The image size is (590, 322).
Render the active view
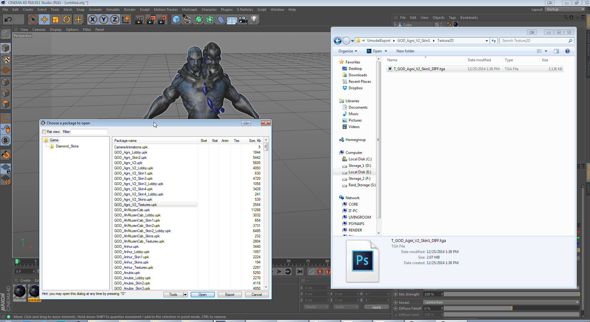[139, 20]
